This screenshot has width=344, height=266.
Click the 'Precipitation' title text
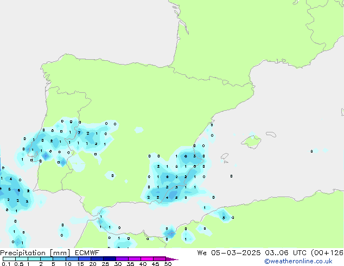coord(23,253)
